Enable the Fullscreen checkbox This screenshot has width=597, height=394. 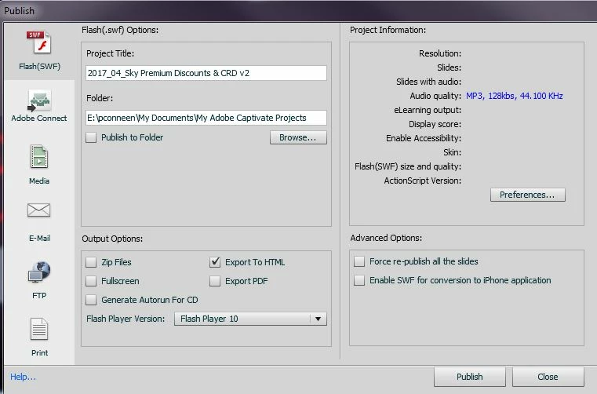pos(91,281)
